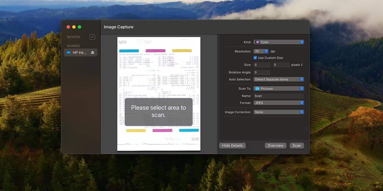Open the Image Correction dropdown
The height and width of the screenshot is (191, 383).
click(279, 112)
